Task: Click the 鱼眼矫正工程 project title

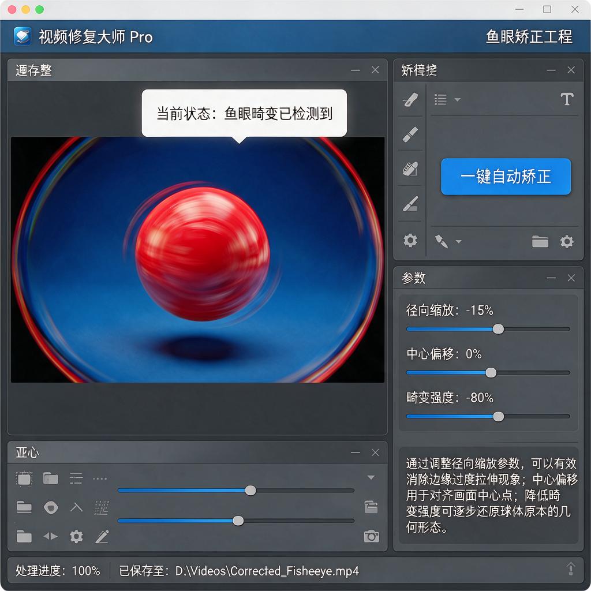Action: (529, 36)
